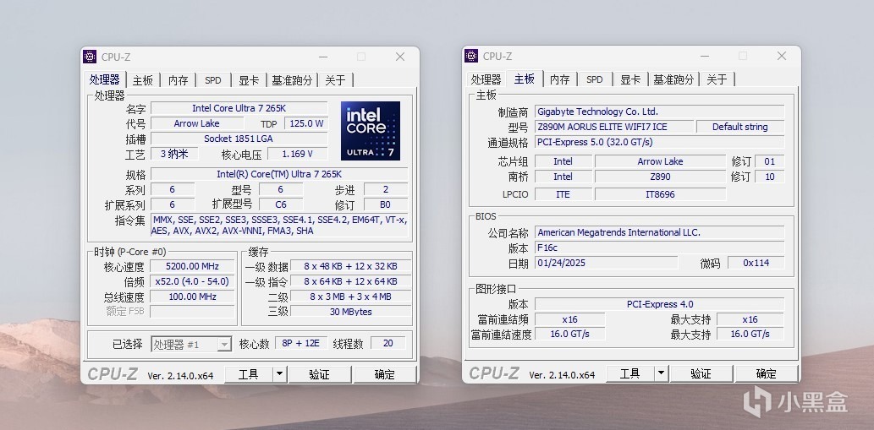Click L2 cache value 8 x 3 MB + 3 x 4 MB

pyautogui.click(x=350, y=297)
